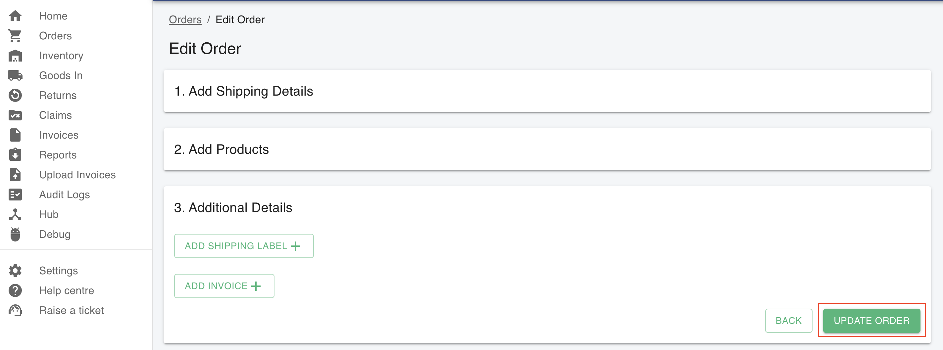Expand the Add Products section
This screenshot has width=943, height=350.
point(547,149)
